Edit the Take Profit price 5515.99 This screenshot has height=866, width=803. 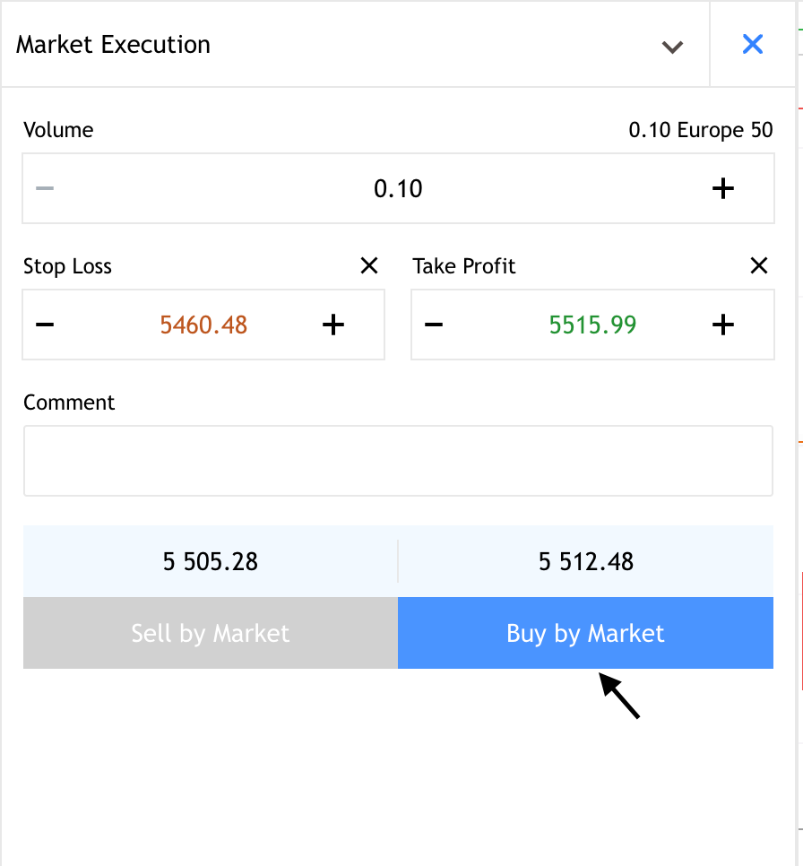point(592,325)
